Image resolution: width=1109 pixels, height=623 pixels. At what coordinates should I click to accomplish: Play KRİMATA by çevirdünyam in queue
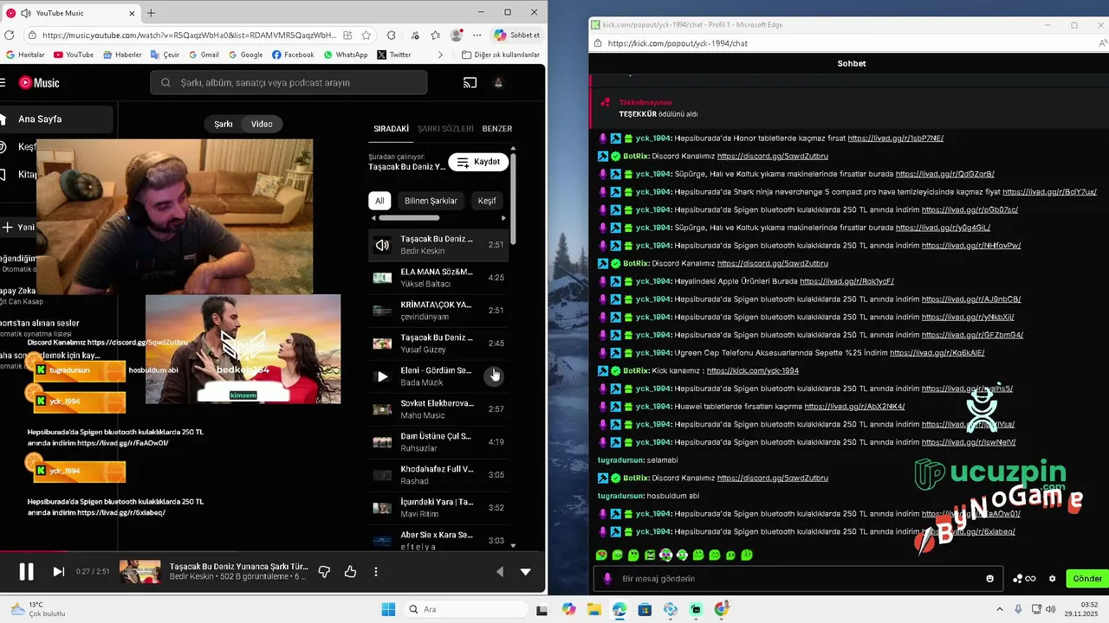pyautogui.click(x=438, y=311)
